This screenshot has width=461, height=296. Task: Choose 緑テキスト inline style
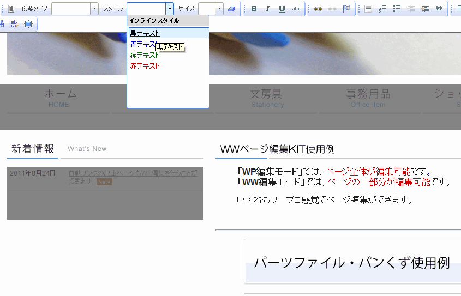[x=145, y=55]
